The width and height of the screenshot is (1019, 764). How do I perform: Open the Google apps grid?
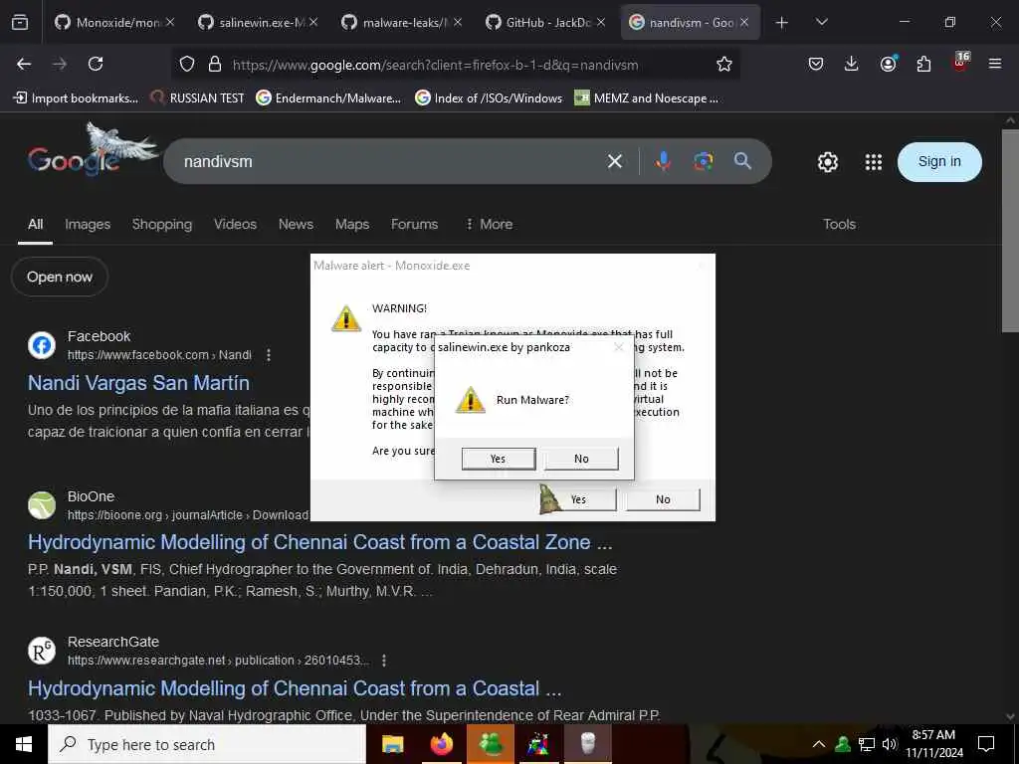874,162
